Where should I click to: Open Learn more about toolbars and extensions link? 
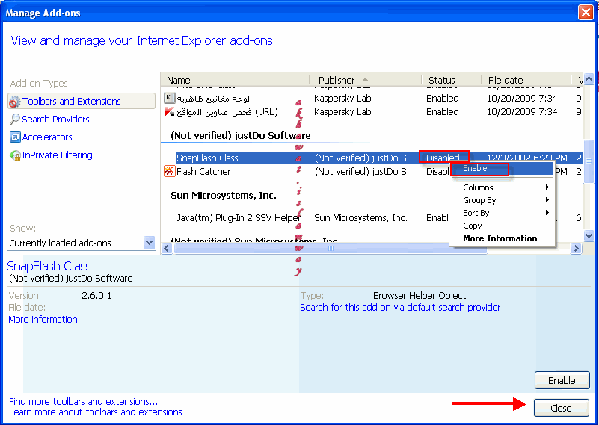click(96, 412)
